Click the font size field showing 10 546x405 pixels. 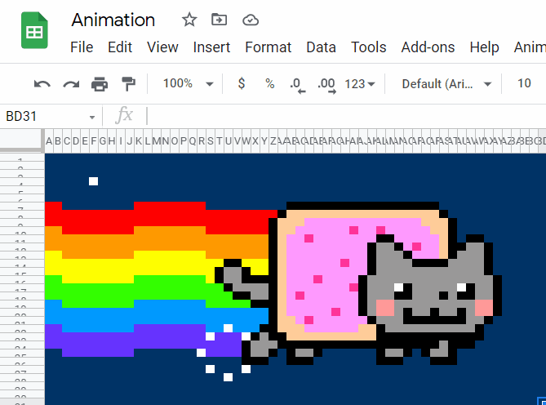[x=524, y=83]
